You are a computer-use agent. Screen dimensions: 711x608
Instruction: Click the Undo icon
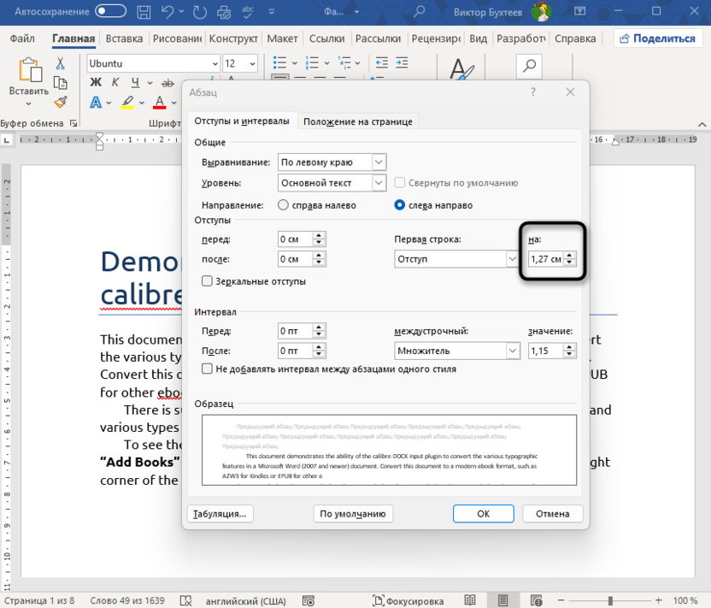[x=168, y=12]
